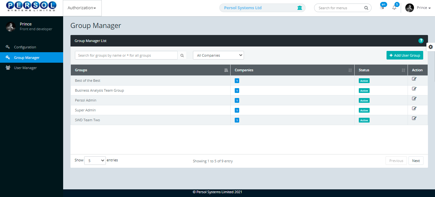The image size is (435, 197).
Task: Click Active status badge for SWD Team Two
Action: tap(364, 120)
